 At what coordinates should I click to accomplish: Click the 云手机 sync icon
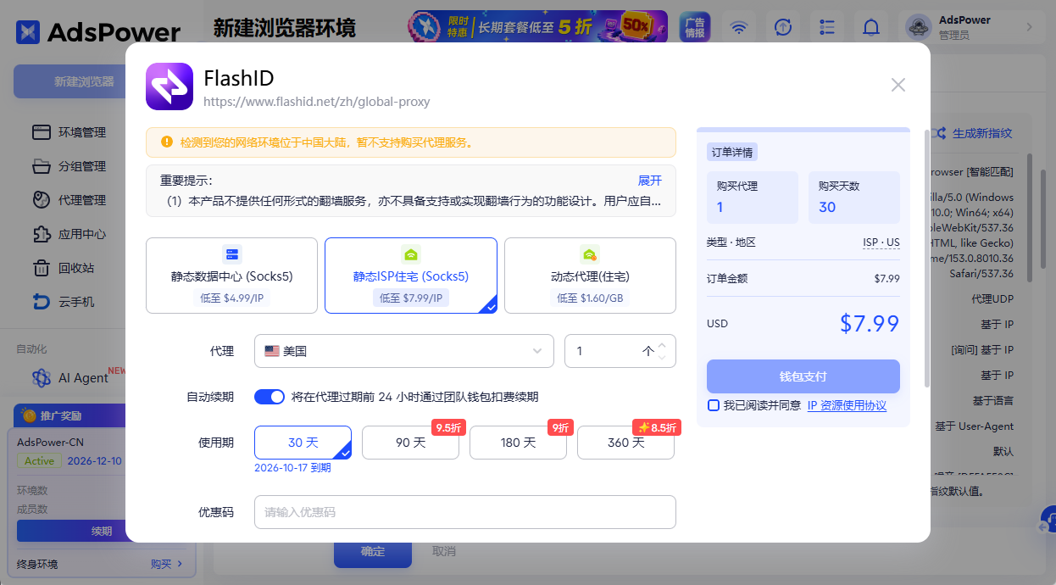pyautogui.click(x=42, y=302)
